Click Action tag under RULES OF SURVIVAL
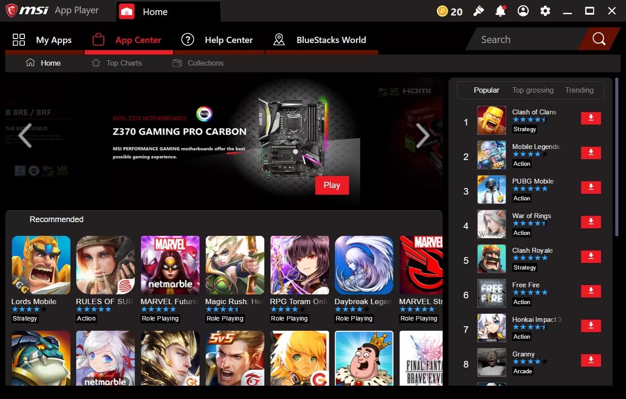 [86, 318]
